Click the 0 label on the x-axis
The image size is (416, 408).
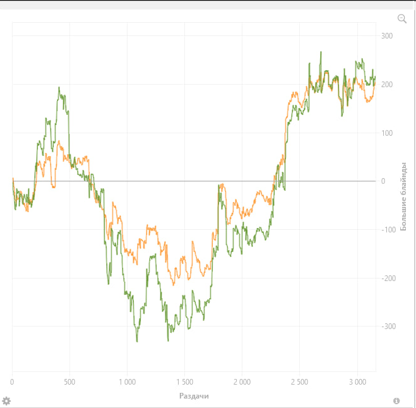pos(12,382)
